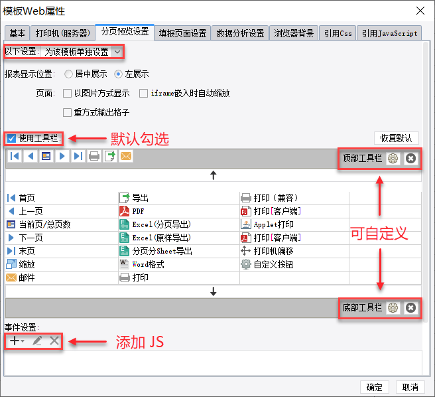This screenshot has width=435, height=397.
Task: Select 末页 item in button list
Action: pos(62,251)
